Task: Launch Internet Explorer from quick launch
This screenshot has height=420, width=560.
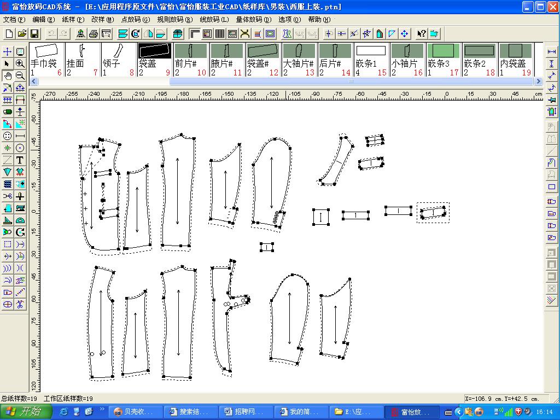Action: tap(65, 412)
